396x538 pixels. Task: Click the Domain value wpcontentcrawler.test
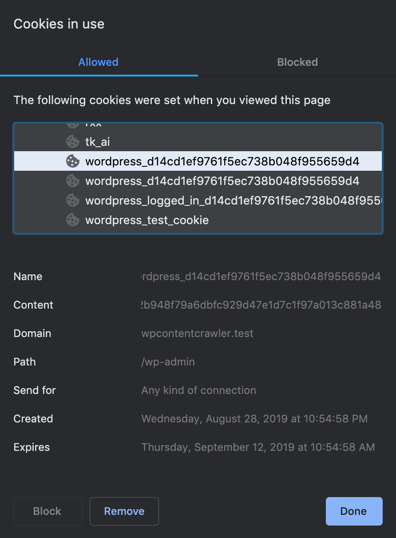point(198,333)
